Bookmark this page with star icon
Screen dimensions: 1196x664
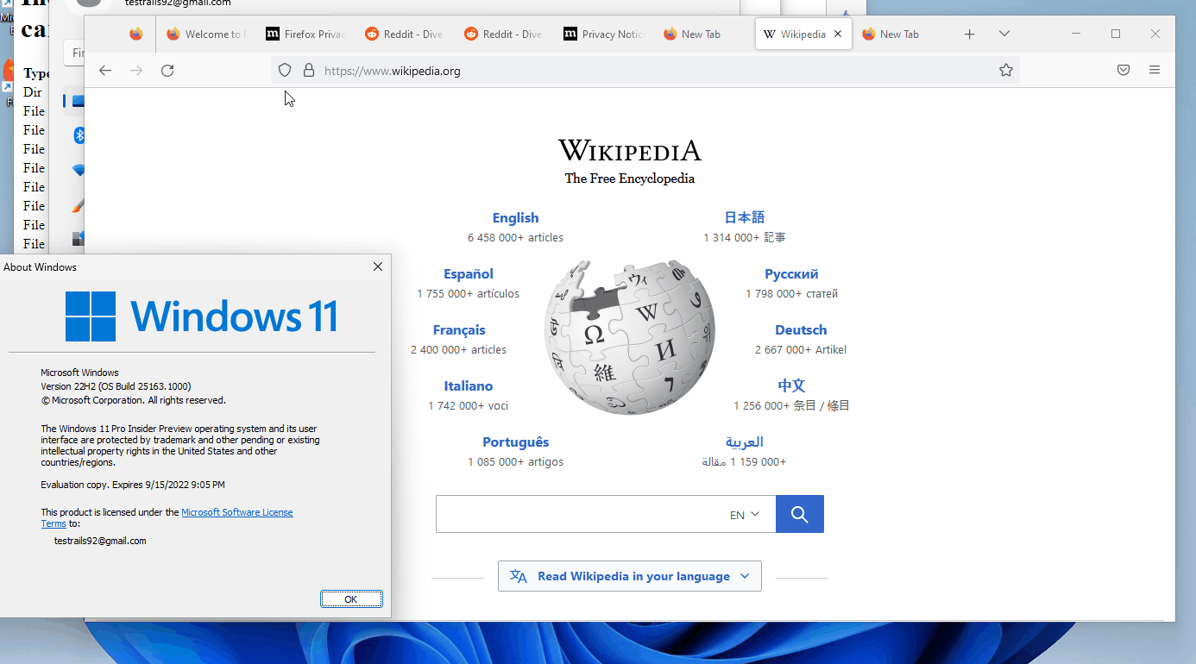coord(1006,71)
